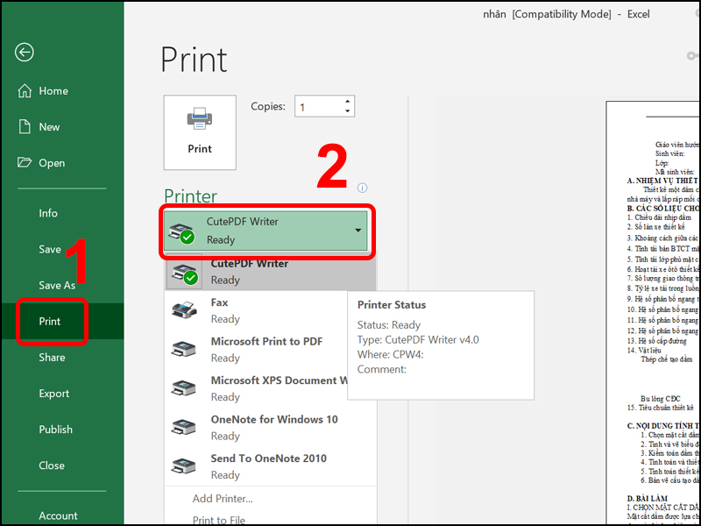This screenshot has width=701, height=526.
Task: Click the large Print button with printer icon
Action: click(x=199, y=131)
